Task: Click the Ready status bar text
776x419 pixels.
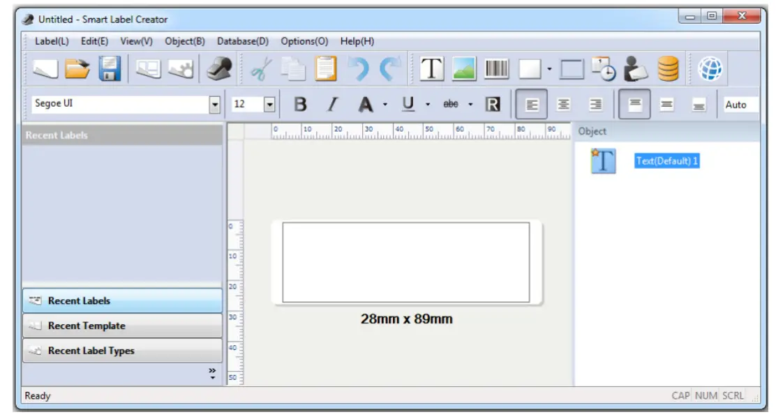Action: point(38,396)
